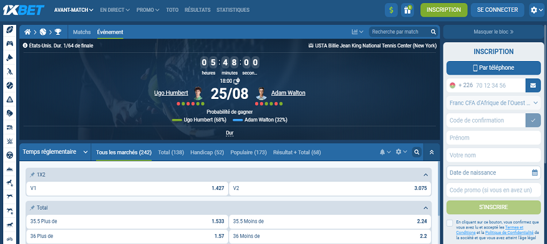Select Tous les marchés (242) tab

tap(124, 152)
